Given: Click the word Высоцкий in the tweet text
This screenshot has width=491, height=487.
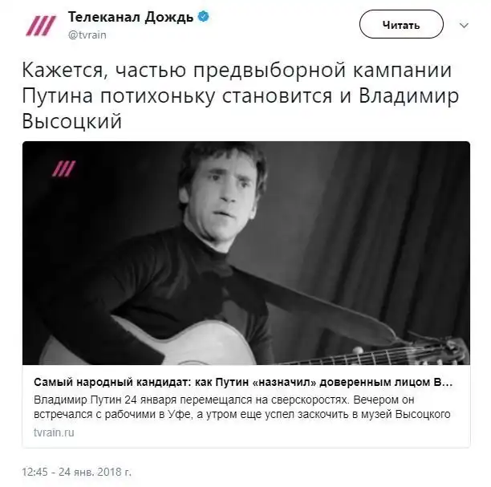Looking at the screenshot, I should pos(71,121).
